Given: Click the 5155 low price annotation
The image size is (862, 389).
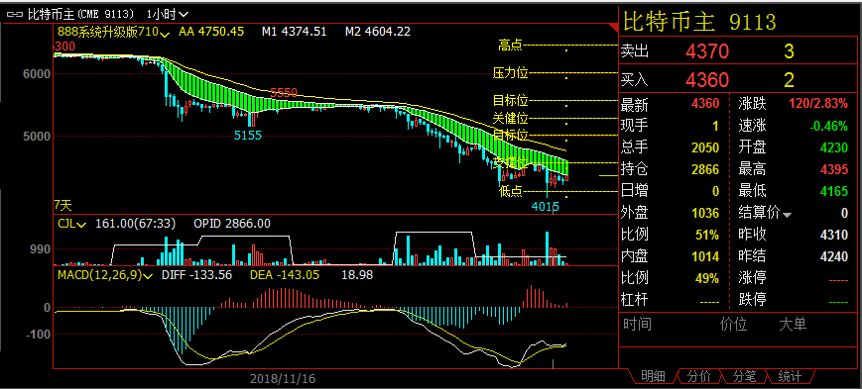Looking at the screenshot, I should click(x=247, y=135).
